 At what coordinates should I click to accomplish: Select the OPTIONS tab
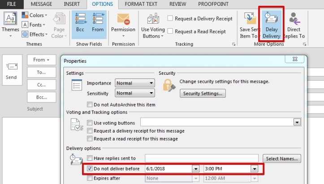(x=103, y=4)
